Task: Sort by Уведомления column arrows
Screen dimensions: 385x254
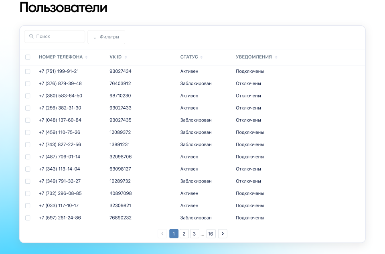Action: pyautogui.click(x=276, y=57)
